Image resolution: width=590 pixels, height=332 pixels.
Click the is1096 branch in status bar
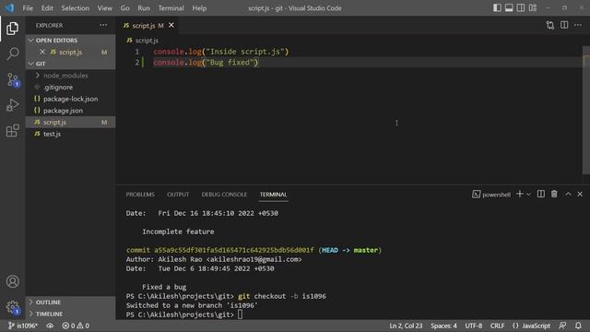click(22, 326)
